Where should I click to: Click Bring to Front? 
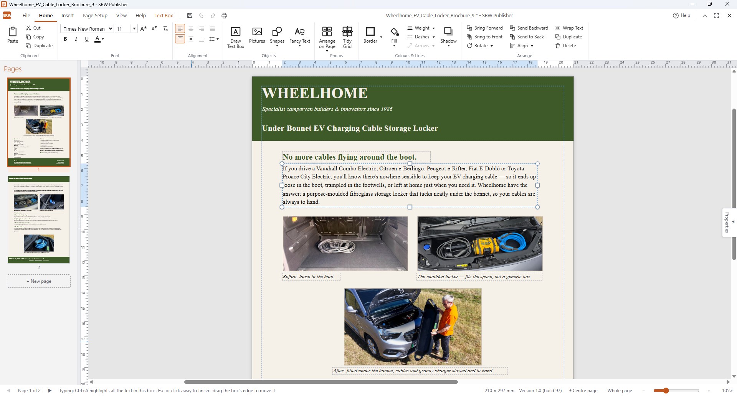[x=484, y=37]
